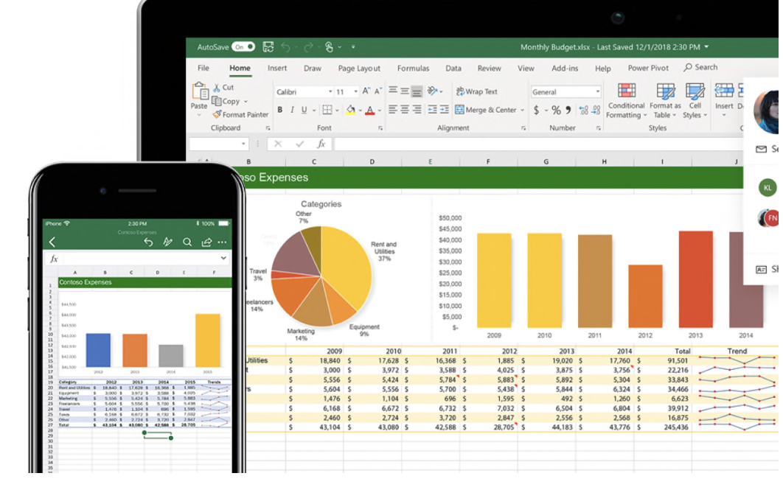
Task: Open the Power Pivot tab
Action: tap(648, 68)
